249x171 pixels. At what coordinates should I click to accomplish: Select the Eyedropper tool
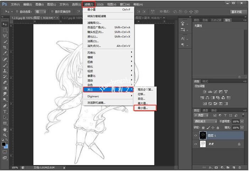5,53
